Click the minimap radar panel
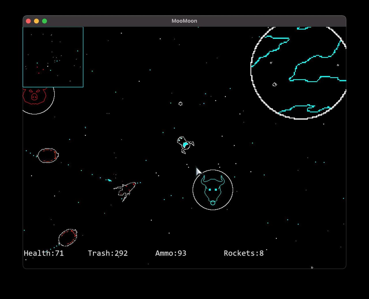 click(x=53, y=57)
